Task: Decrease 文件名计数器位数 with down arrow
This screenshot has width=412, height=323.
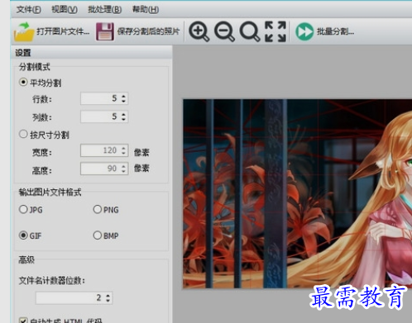Action: pyautogui.click(x=108, y=301)
